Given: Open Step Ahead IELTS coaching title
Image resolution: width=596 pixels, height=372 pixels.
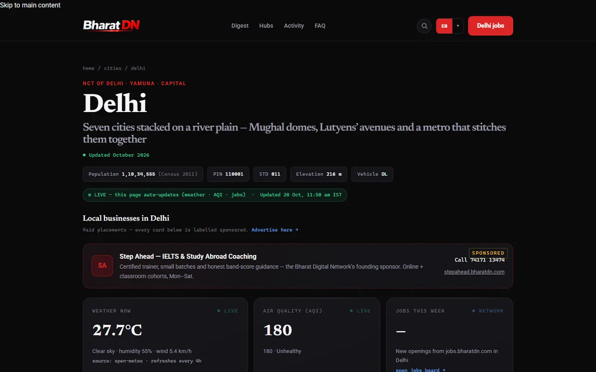Looking at the screenshot, I should coord(188,256).
